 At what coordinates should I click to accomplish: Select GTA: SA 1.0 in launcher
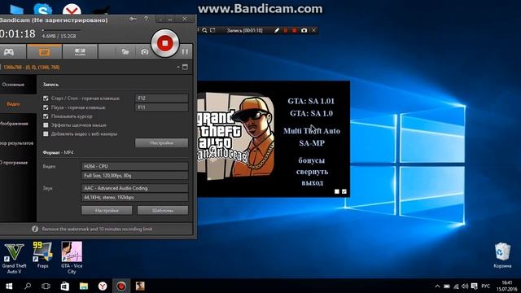coord(311,113)
